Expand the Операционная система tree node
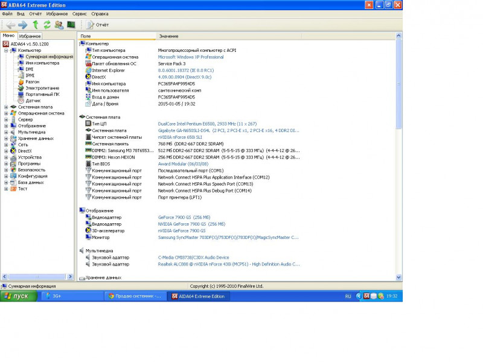Image resolution: width=483 pixels, height=362 pixels. pyautogui.click(x=6, y=113)
